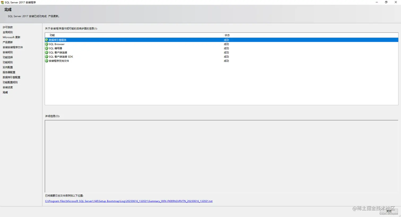This screenshot has width=401, height=217.
Task: Select the SQL 客户端连接 SDK feature row
Action: 221,56
